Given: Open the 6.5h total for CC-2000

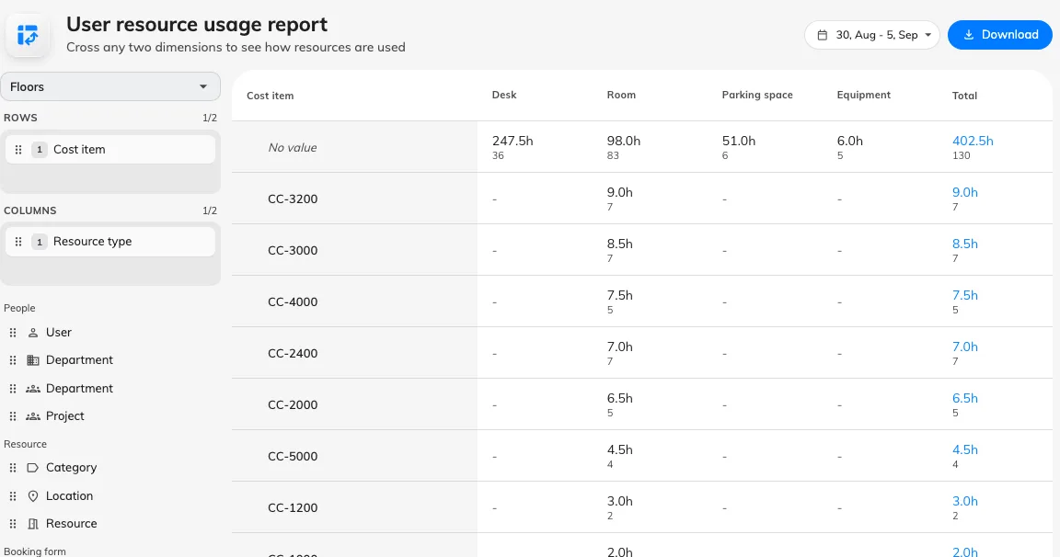Looking at the screenshot, I should pyautogui.click(x=964, y=398).
